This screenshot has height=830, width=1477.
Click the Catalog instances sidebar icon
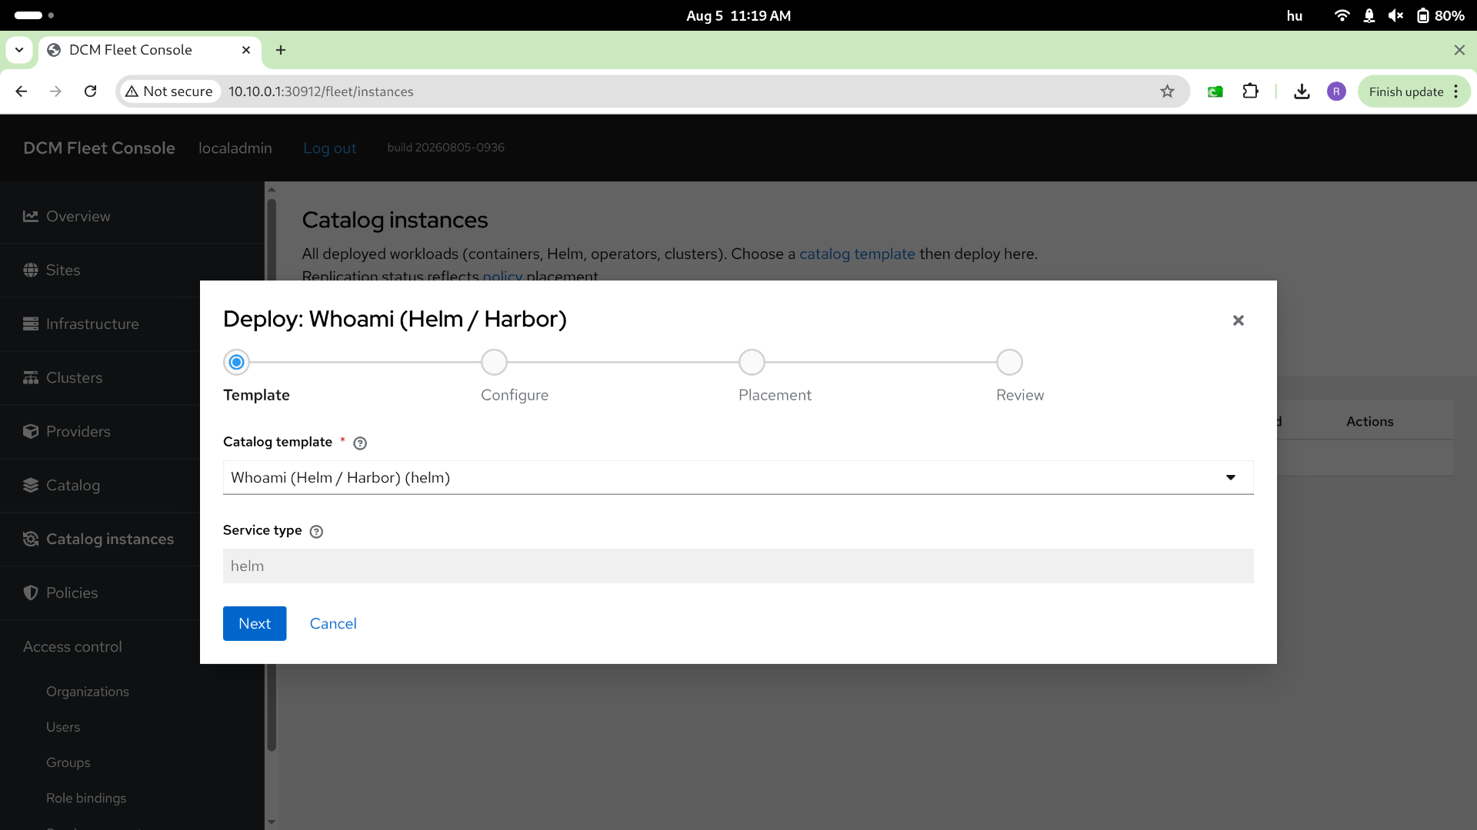tap(31, 539)
